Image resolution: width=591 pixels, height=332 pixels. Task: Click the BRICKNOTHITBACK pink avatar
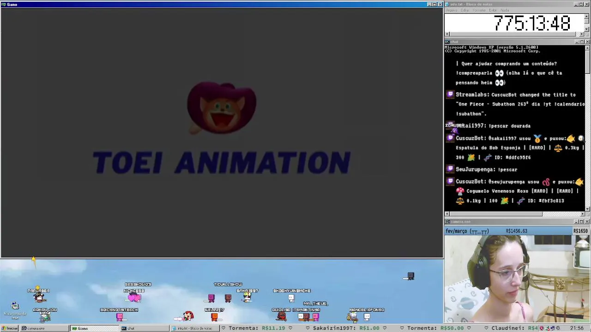[120, 317]
